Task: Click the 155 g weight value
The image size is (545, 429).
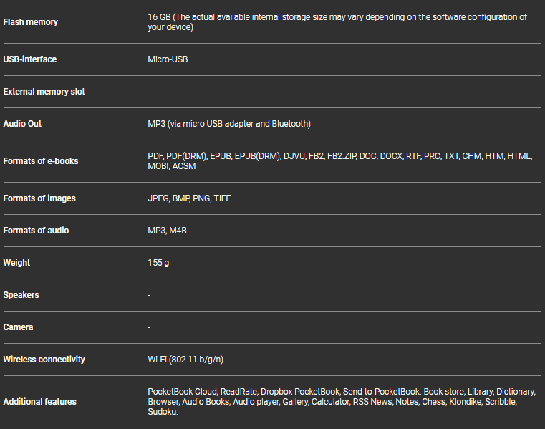Action: 158,263
